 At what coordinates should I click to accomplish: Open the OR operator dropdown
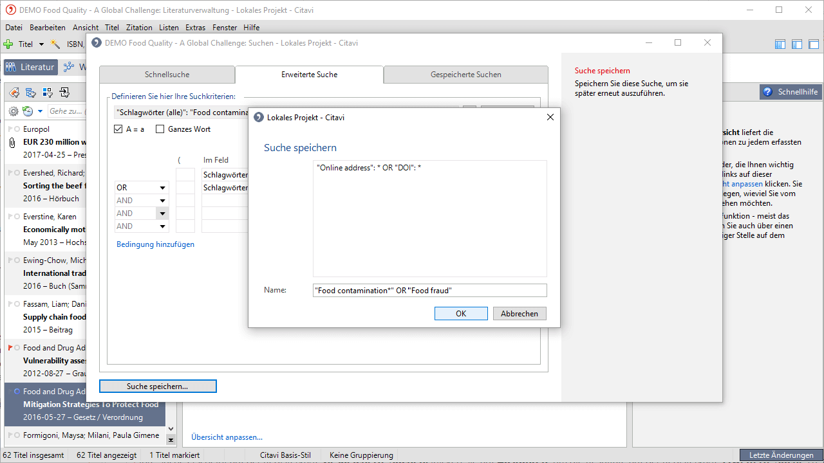[163, 188]
